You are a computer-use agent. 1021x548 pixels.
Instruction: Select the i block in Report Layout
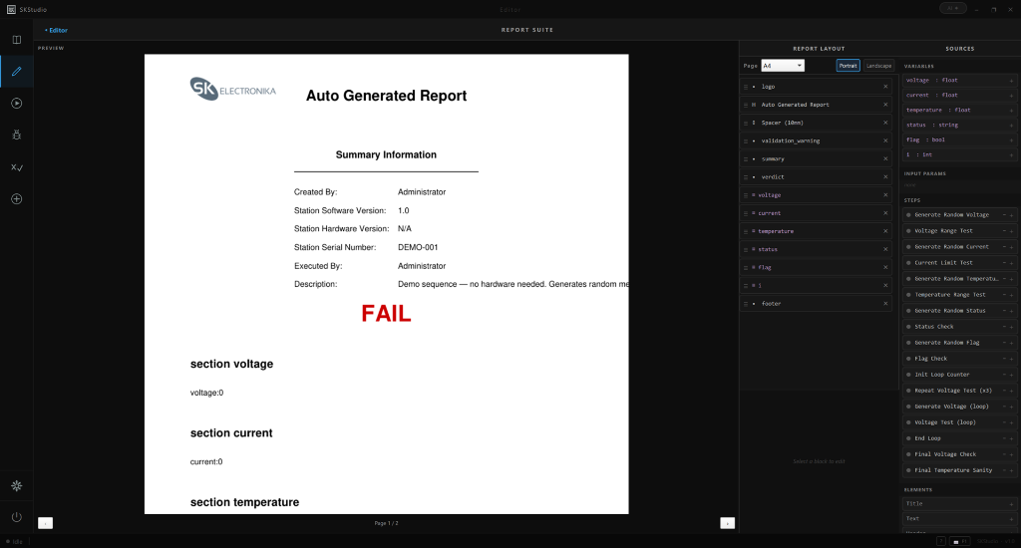tap(817, 286)
